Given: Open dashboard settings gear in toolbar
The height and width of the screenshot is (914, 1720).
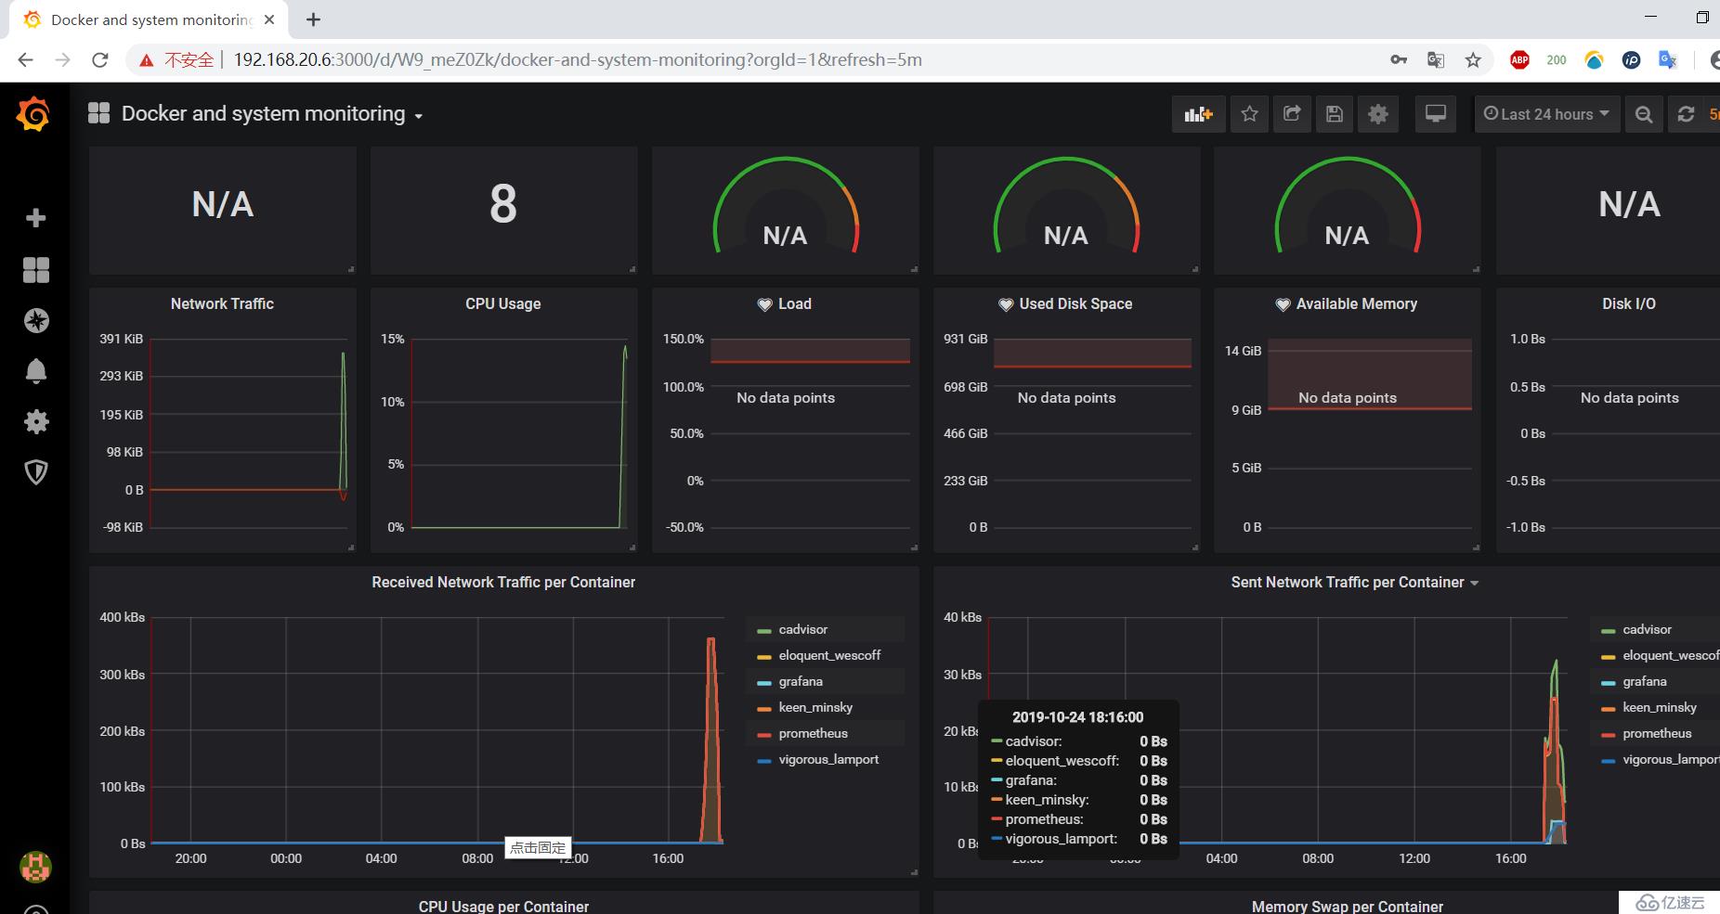Looking at the screenshot, I should coord(1378,114).
